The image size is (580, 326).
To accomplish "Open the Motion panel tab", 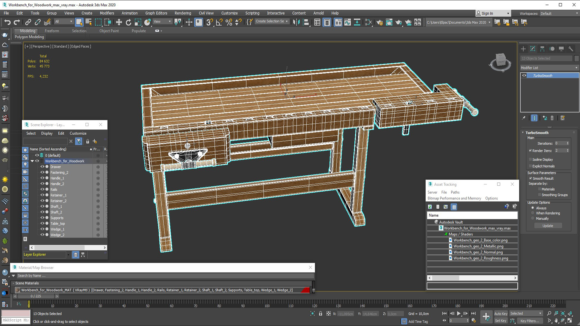I will coord(552,49).
